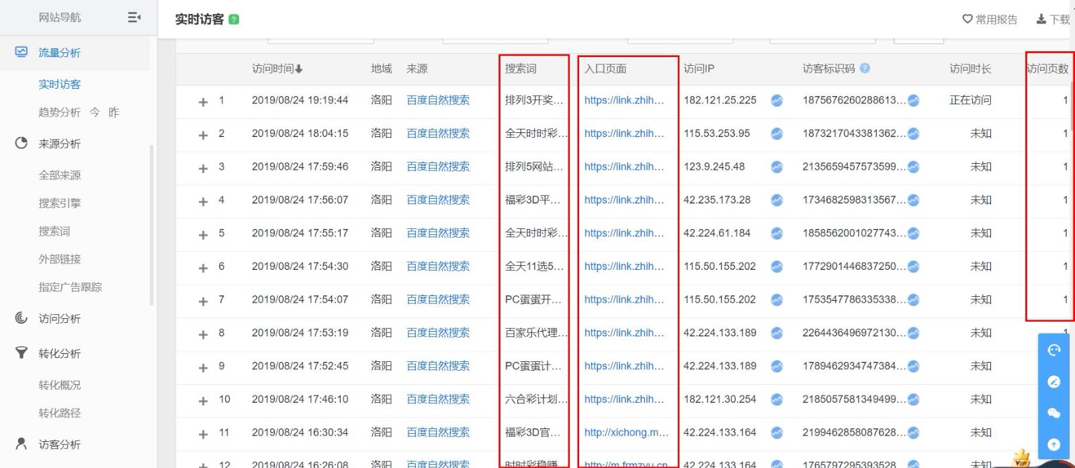The width and height of the screenshot is (1075, 468).
Task: Click the help icon next to 访客标识码
Action: [865, 68]
